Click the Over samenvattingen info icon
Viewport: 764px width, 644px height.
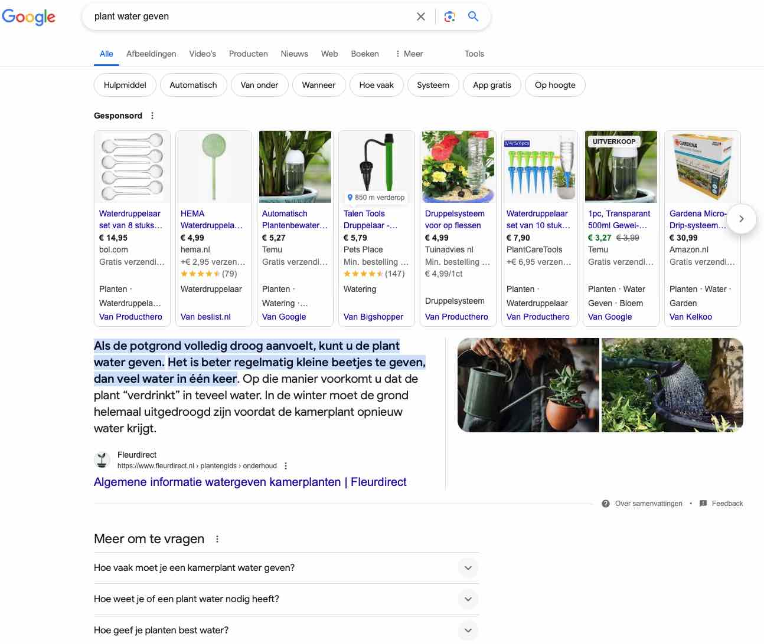[x=605, y=504]
